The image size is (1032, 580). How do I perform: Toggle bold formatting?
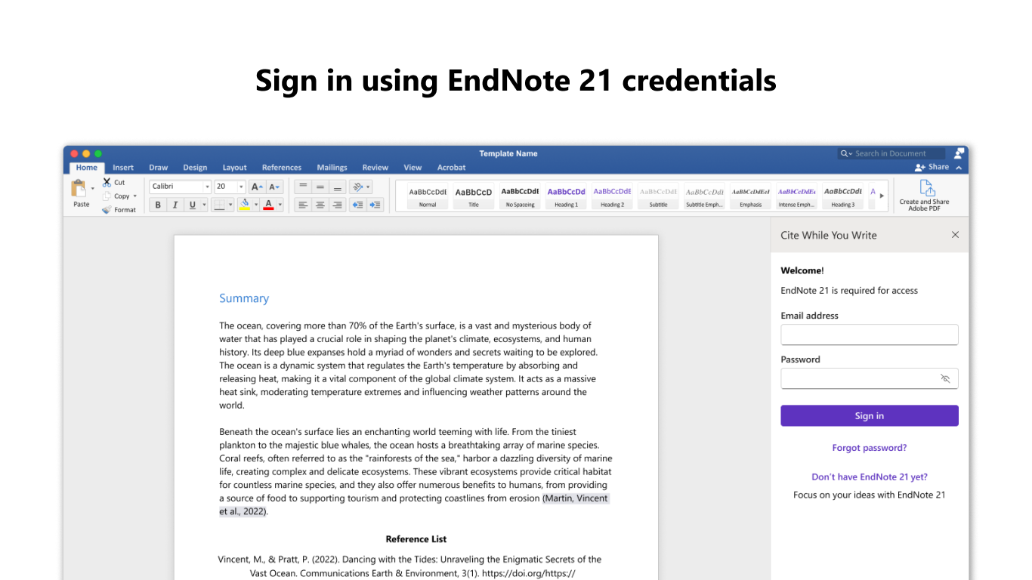(158, 205)
